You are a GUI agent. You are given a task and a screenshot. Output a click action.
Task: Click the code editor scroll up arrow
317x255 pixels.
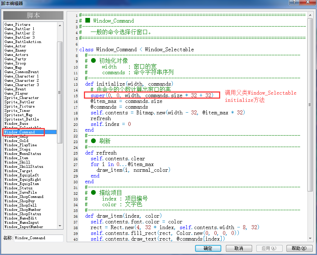click(x=310, y=15)
